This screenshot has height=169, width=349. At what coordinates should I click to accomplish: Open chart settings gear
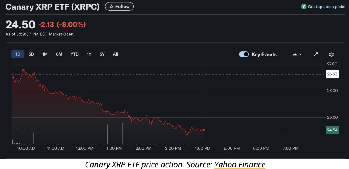click(x=331, y=54)
